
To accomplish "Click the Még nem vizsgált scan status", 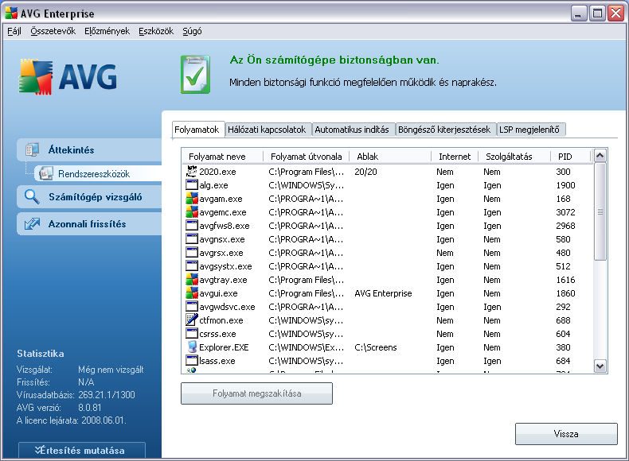I will click(111, 370).
